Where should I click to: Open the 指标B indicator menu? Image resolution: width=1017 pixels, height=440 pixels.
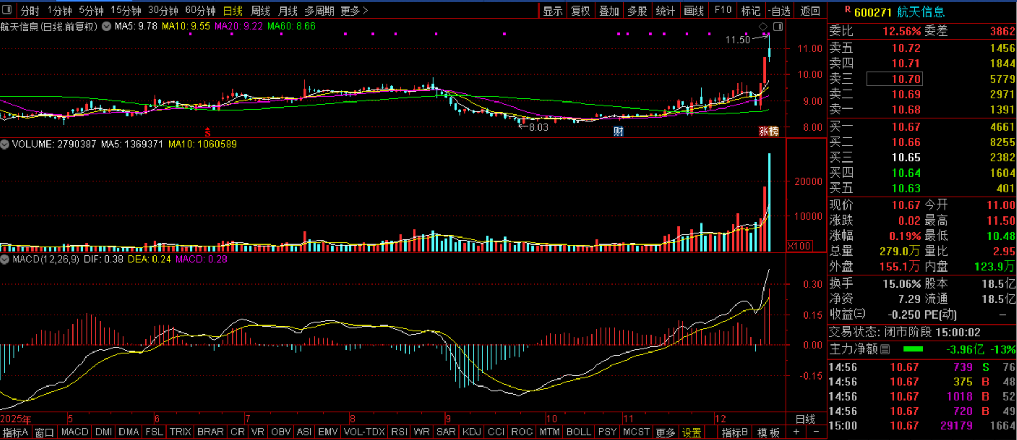(x=735, y=432)
